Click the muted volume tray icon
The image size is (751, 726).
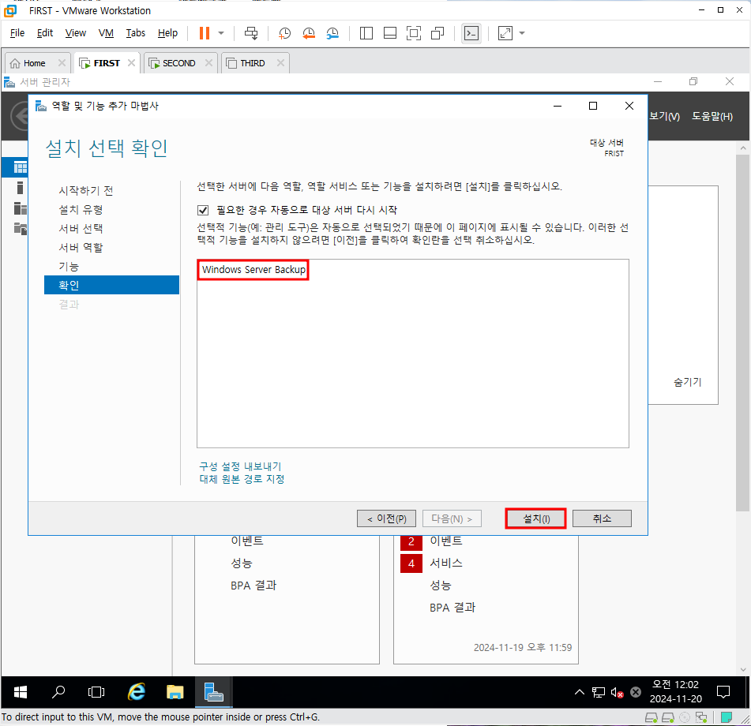tap(617, 692)
